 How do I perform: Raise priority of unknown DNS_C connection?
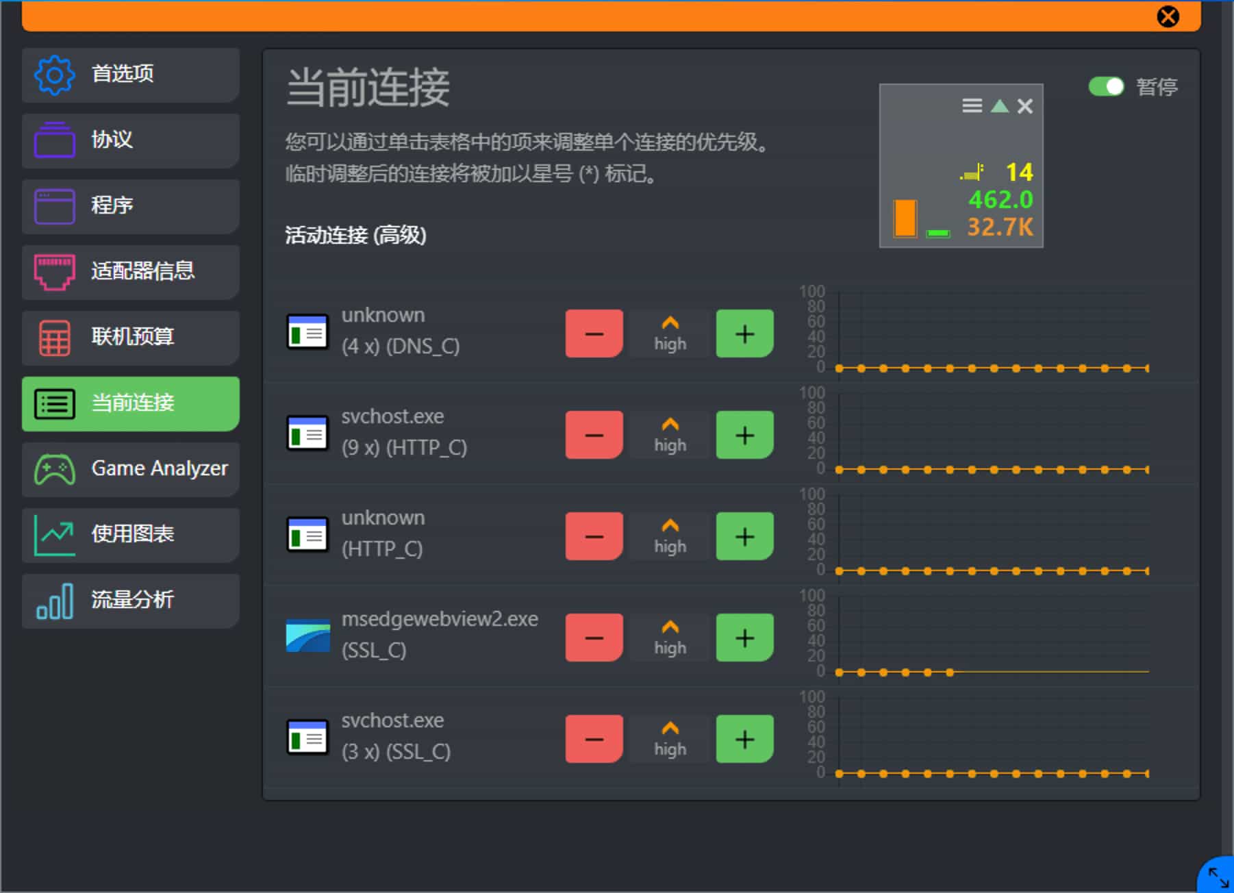(x=744, y=334)
